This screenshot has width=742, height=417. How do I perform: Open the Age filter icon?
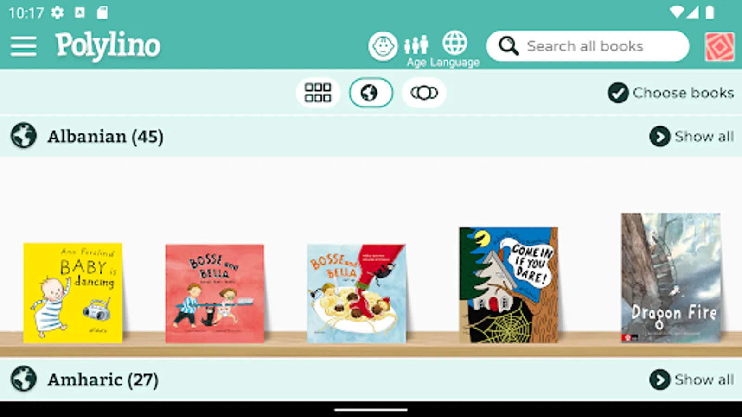[x=416, y=45]
